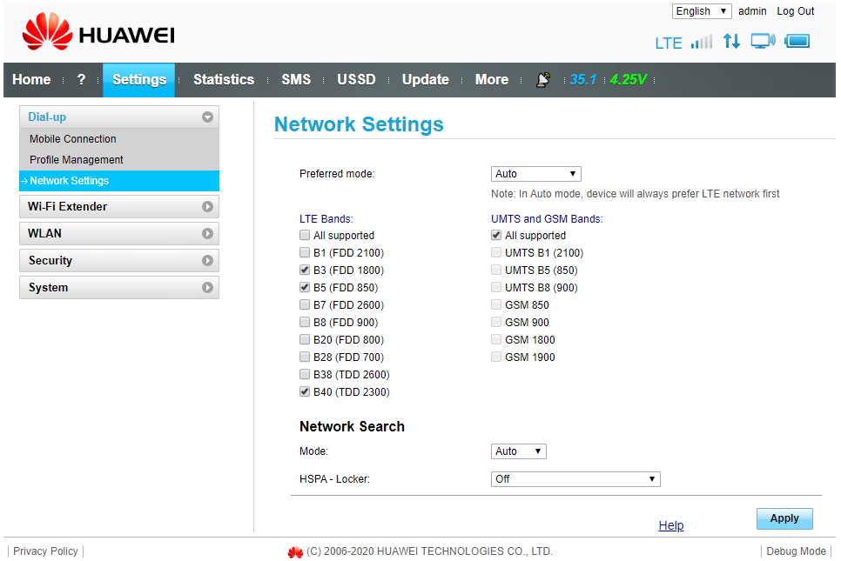Go to the Home tab
The image size is (841, 561).
pos(31,79)
